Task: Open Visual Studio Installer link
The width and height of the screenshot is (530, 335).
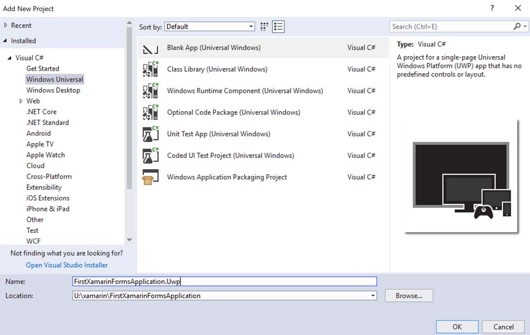Action: [x=67, y=265]
